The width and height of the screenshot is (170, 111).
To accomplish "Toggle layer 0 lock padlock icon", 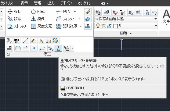I will click(110, 26).
